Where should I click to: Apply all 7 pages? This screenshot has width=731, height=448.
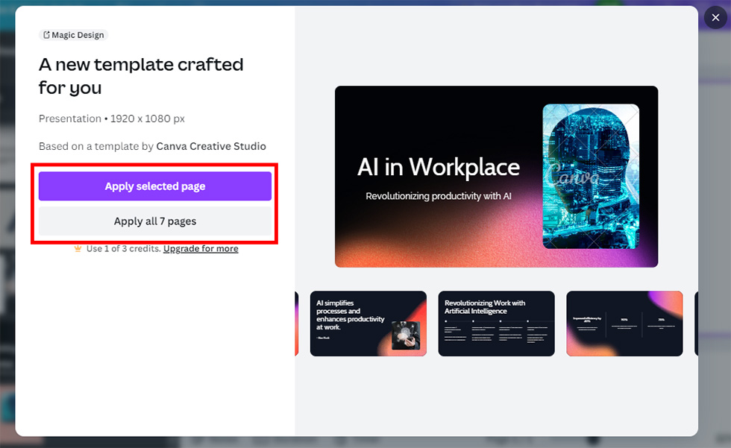pos(155,221)
